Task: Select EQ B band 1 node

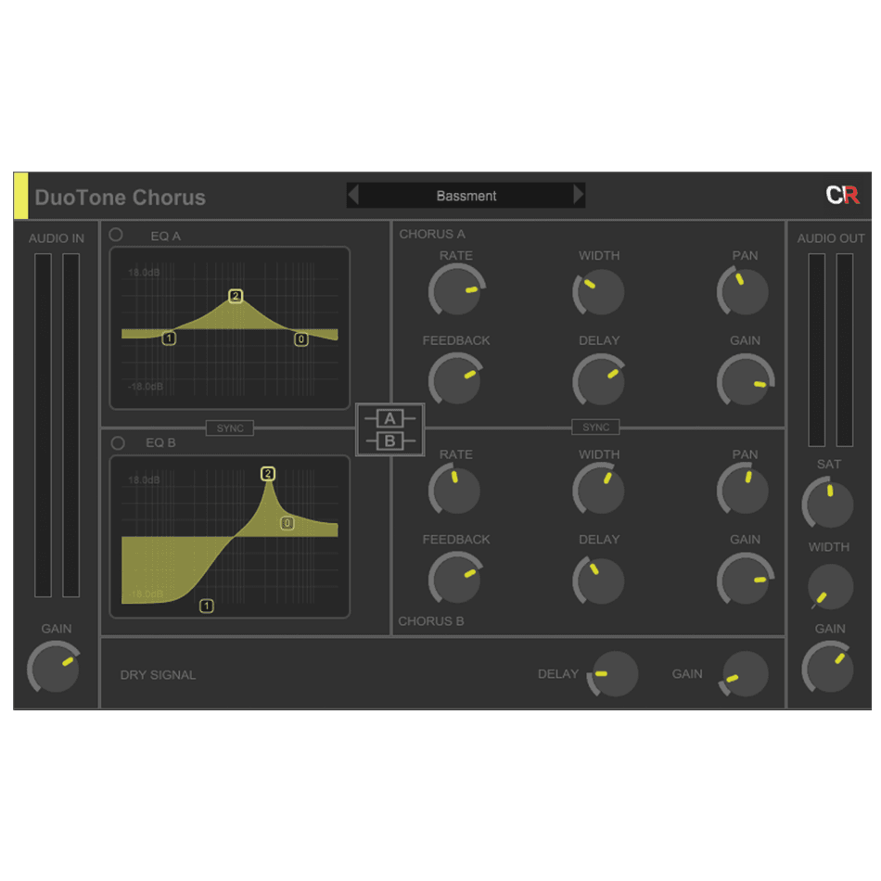Action: pos(206,606)
